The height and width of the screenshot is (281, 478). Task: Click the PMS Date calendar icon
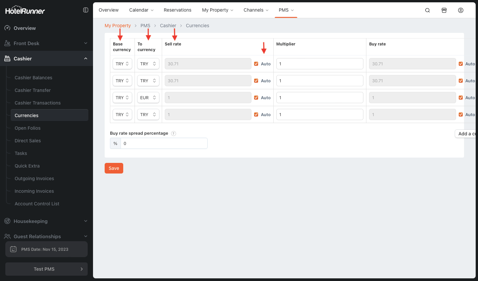coord(13,249)
